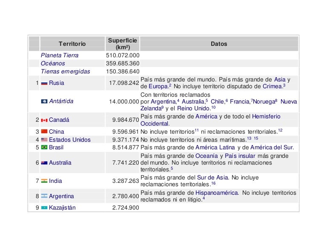Click the Kazakhstan flag icon
This screenshot has width=327, height=252.
(44, 208)
